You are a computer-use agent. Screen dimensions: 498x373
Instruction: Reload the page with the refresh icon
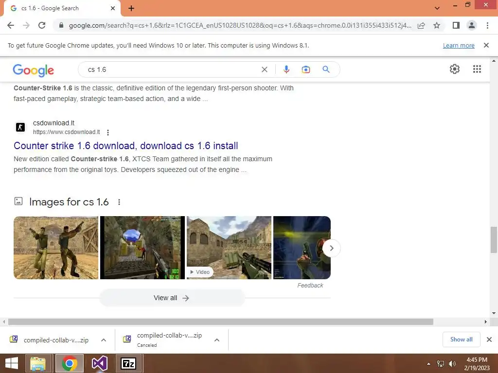[42, 25]
